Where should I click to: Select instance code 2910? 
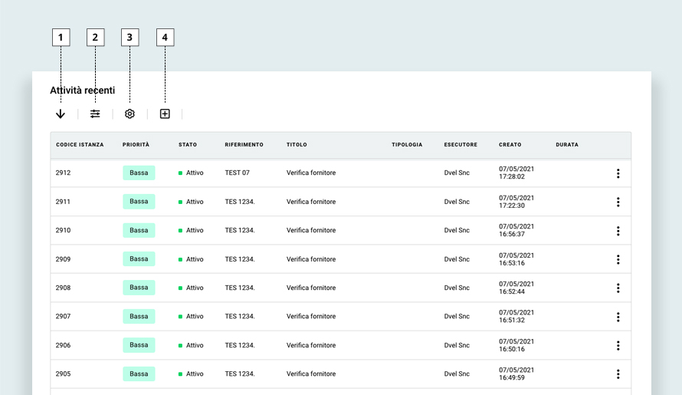tap(63, 230)
